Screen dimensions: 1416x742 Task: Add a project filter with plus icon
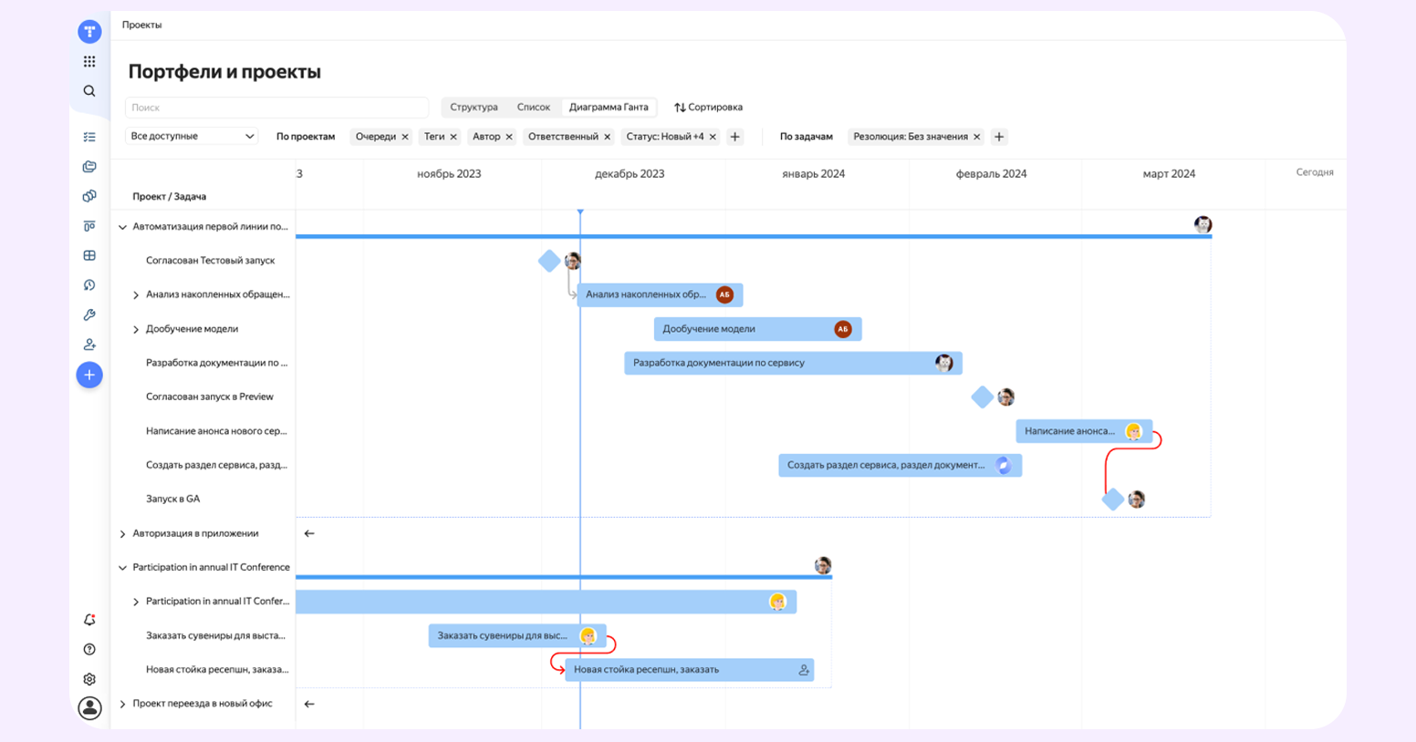(x=735, y=137)
